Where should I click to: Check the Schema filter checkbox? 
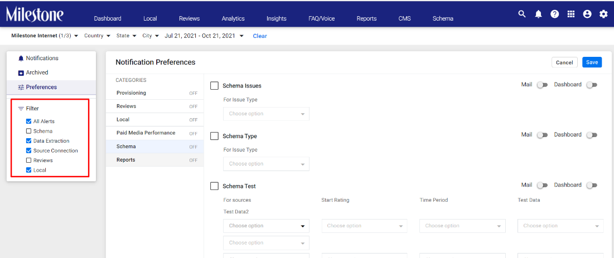28,131
